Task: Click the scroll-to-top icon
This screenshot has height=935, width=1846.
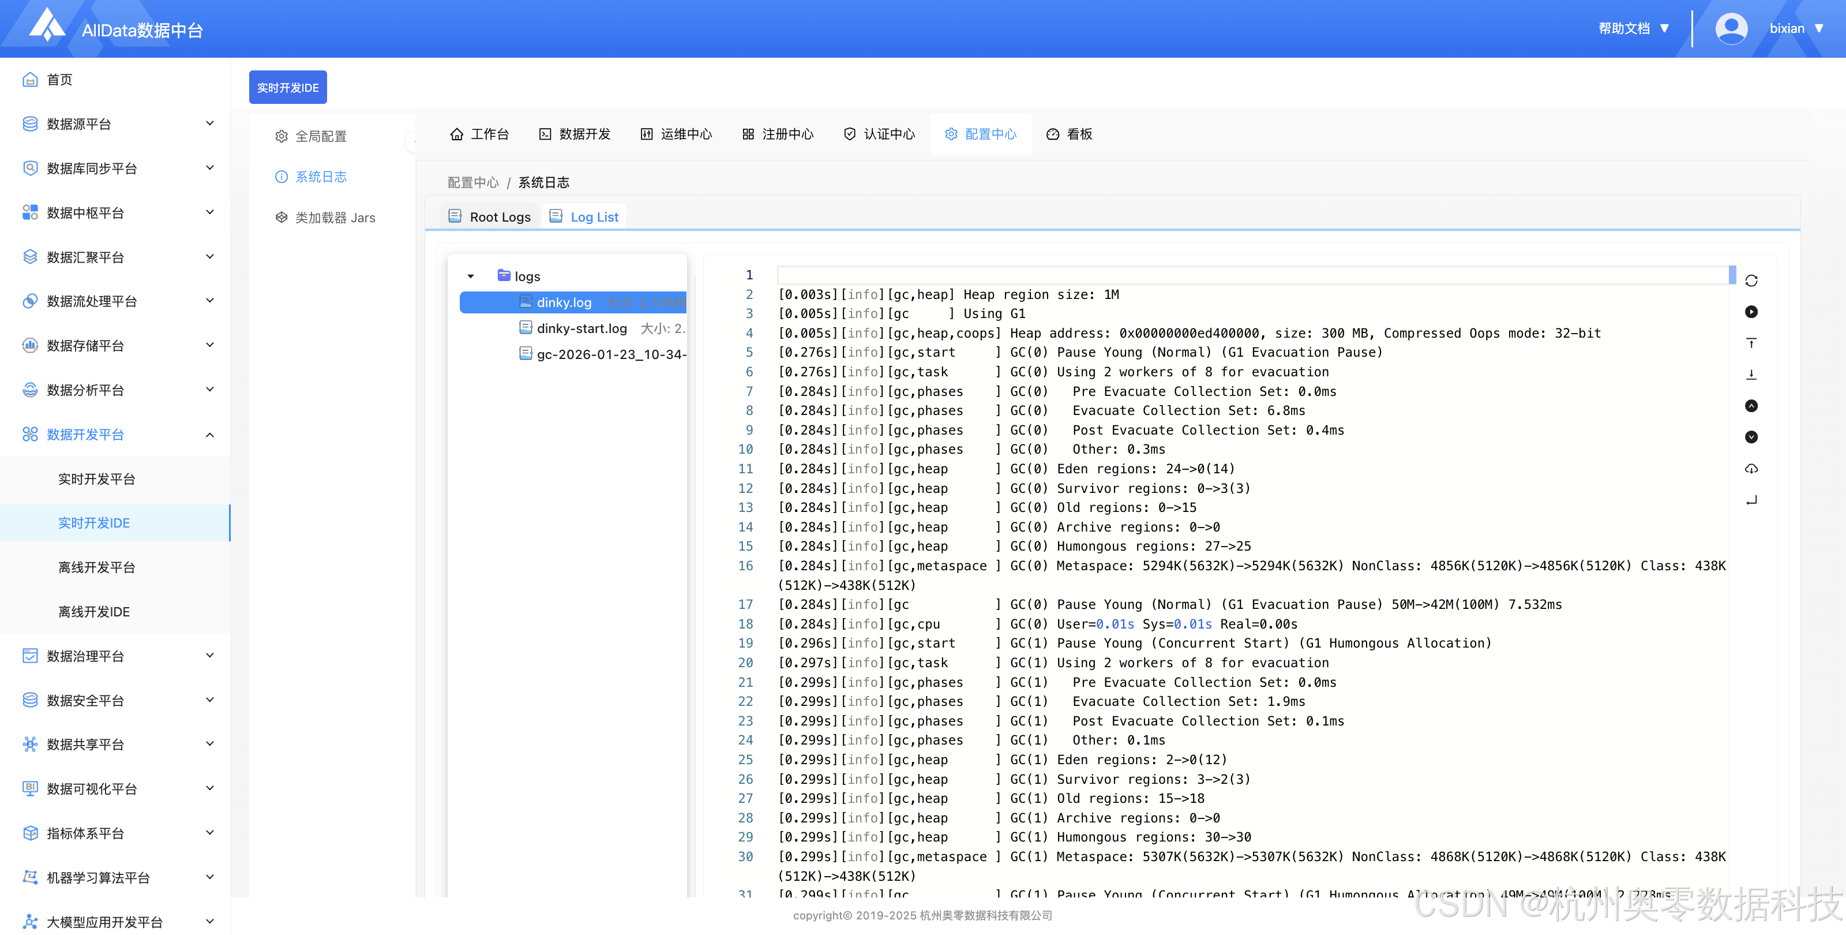Action: tap(1751, 343)
